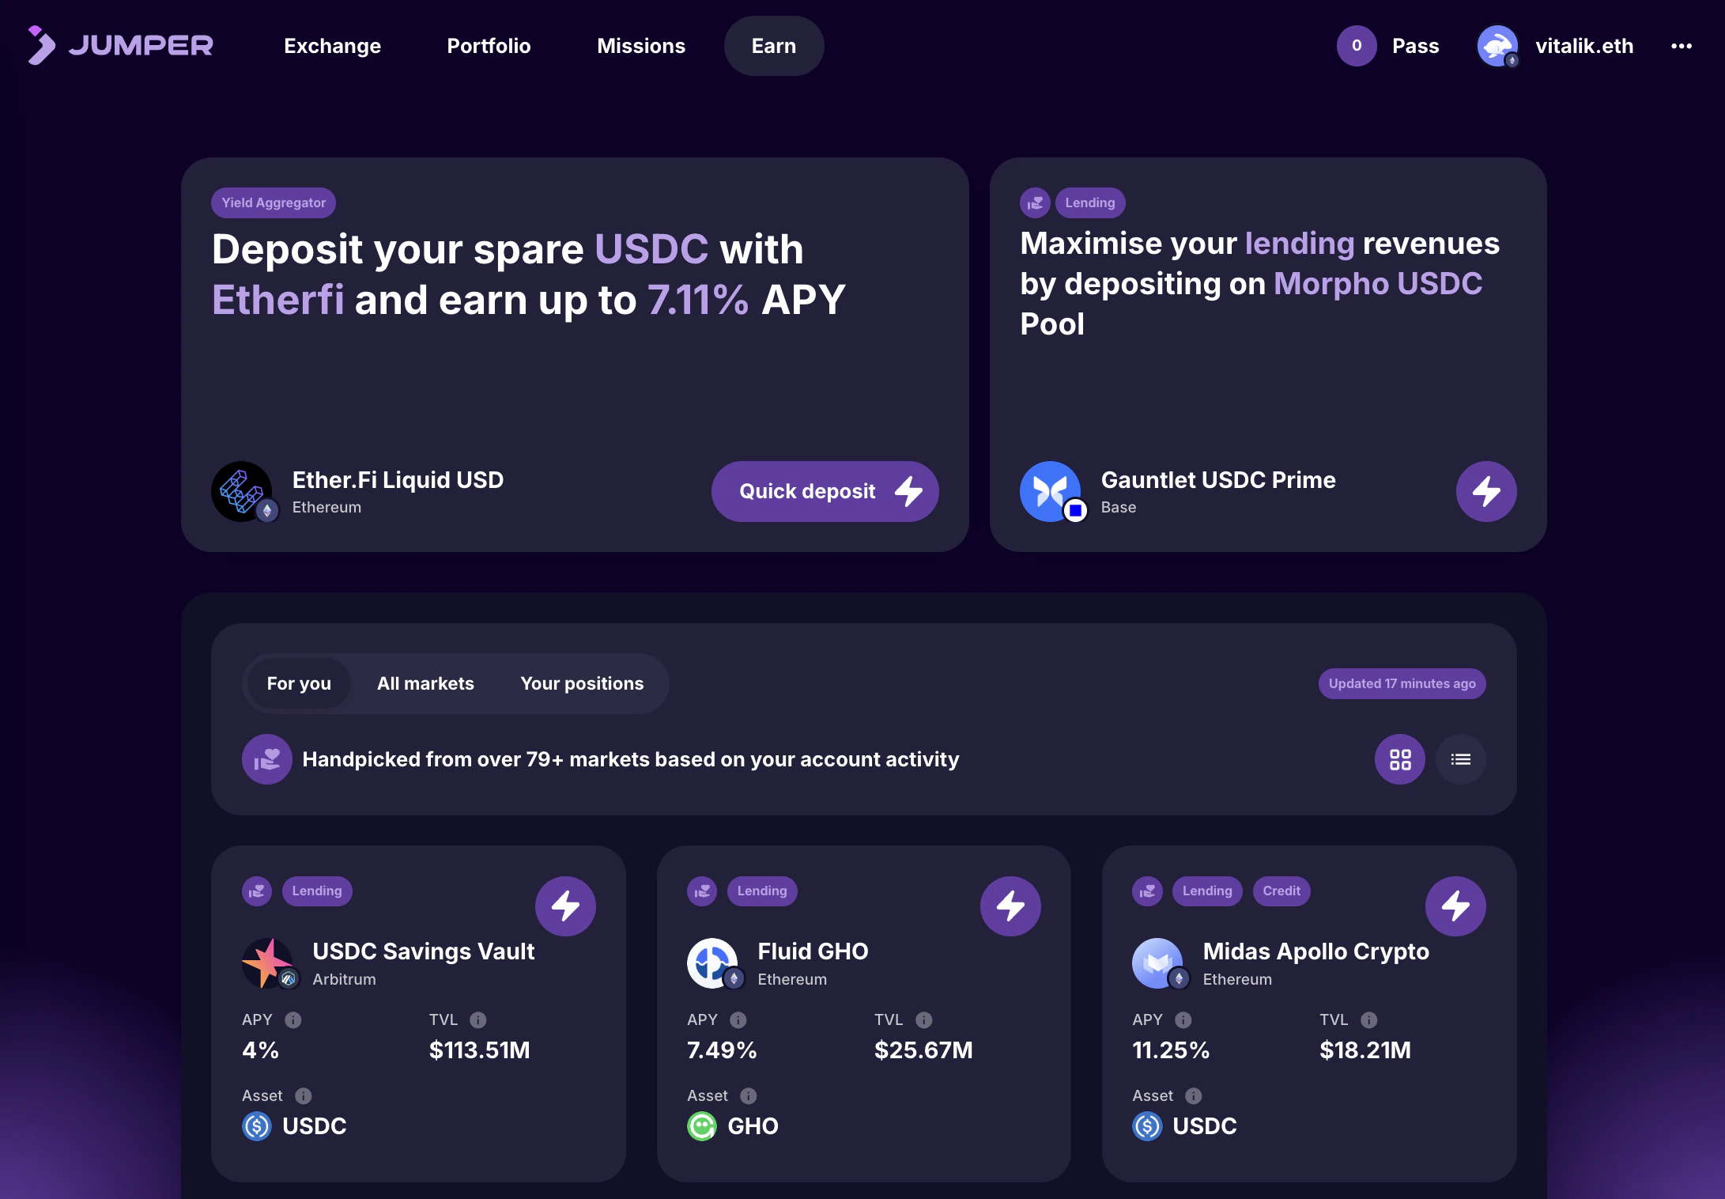Click the Midas Apollo Crypto title
The image size is (1725, 1199).
tap(1316, 951)
